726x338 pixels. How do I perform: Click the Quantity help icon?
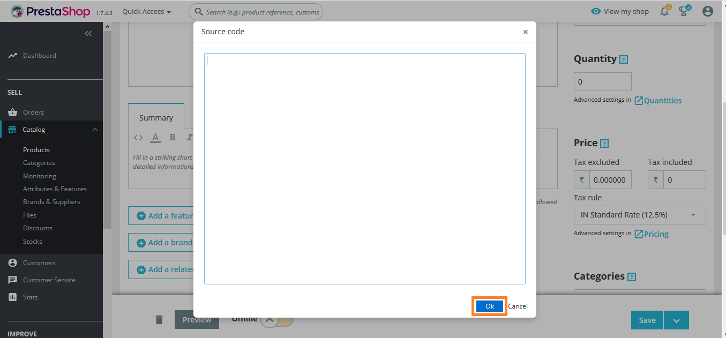click(x=624, y=59)
